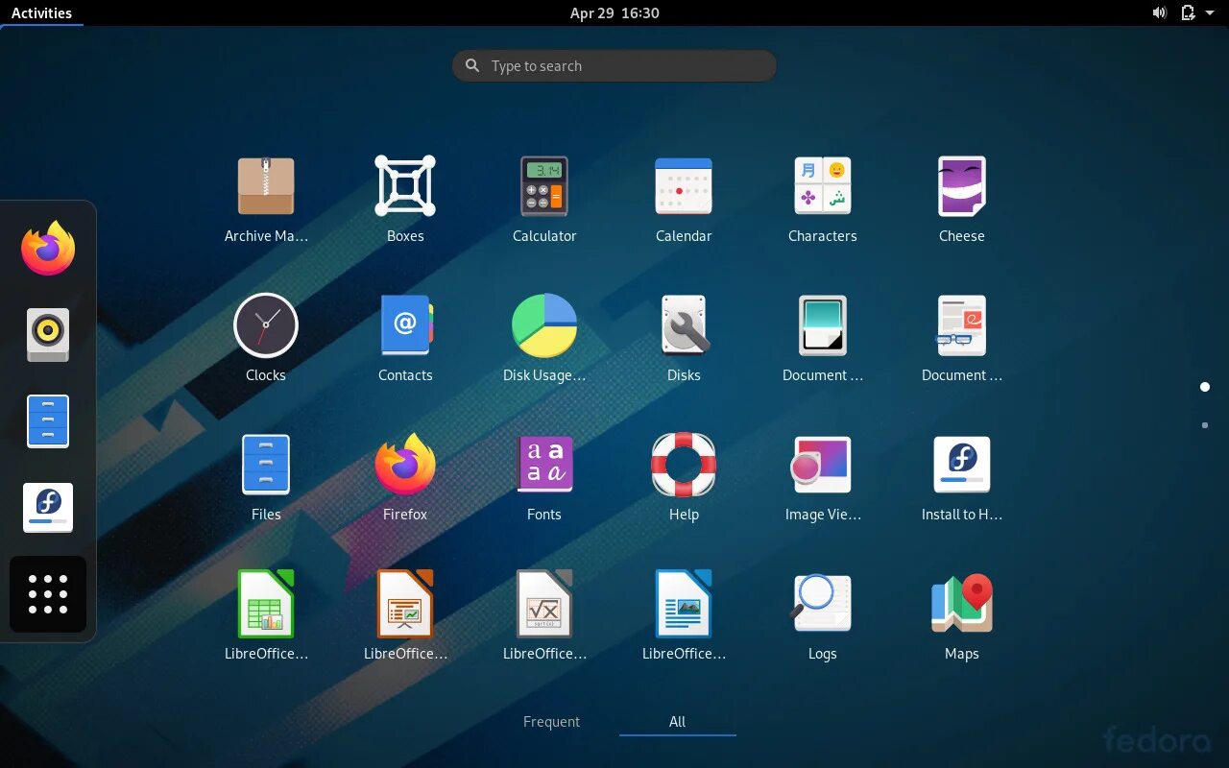The width and height of the screenshot is (1229, 768).
Task: Click the volume speaker icon in top bar
Action: 1160,12
